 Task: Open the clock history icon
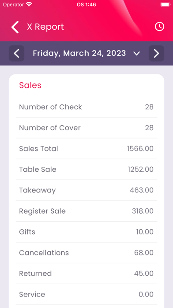(159, 27)
